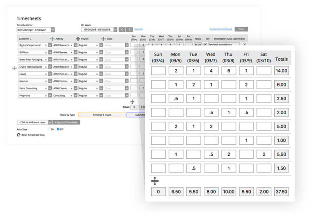Viewport: 313px width, 221px height.
Task: Click the Description field for Big Lots row
Action: click(x=224, y=44)
